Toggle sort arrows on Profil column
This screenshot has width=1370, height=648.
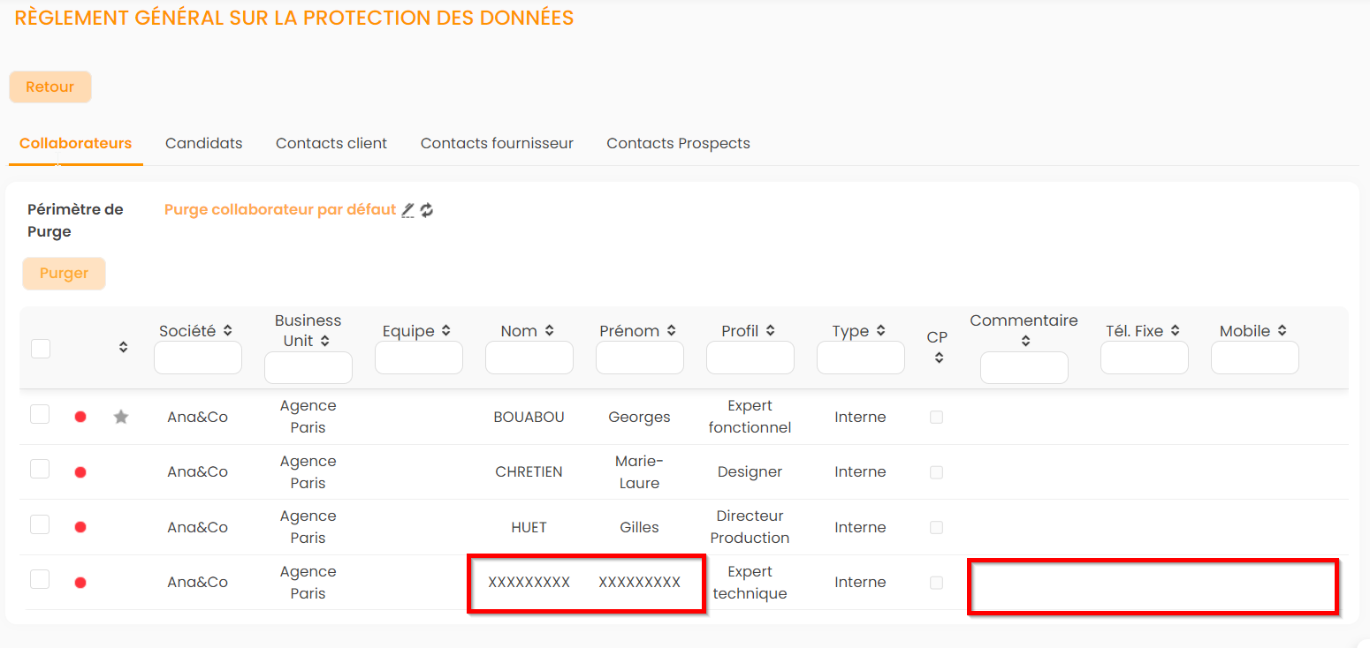[x=771, y=331]
